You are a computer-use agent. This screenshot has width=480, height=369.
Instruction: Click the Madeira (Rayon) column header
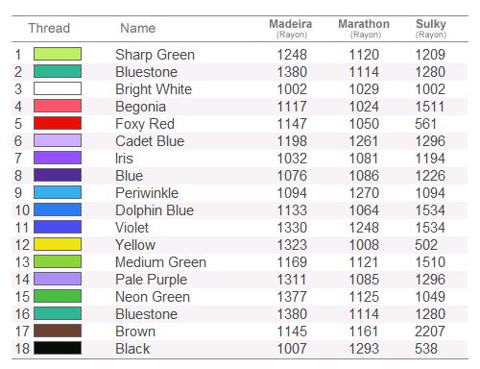(291, 29)
